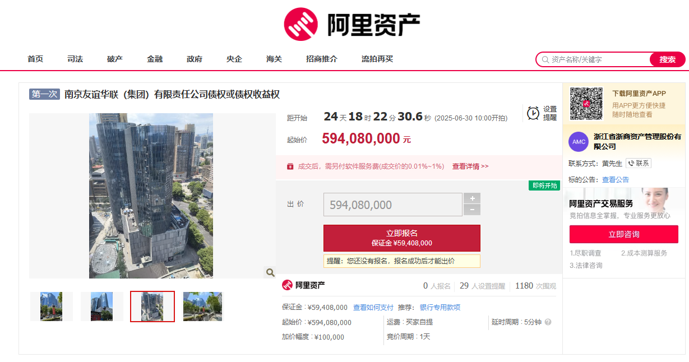This screenshot has height=362, width=689.
Task: Click the 搜索 search button
Action: (x=667, y=59)
